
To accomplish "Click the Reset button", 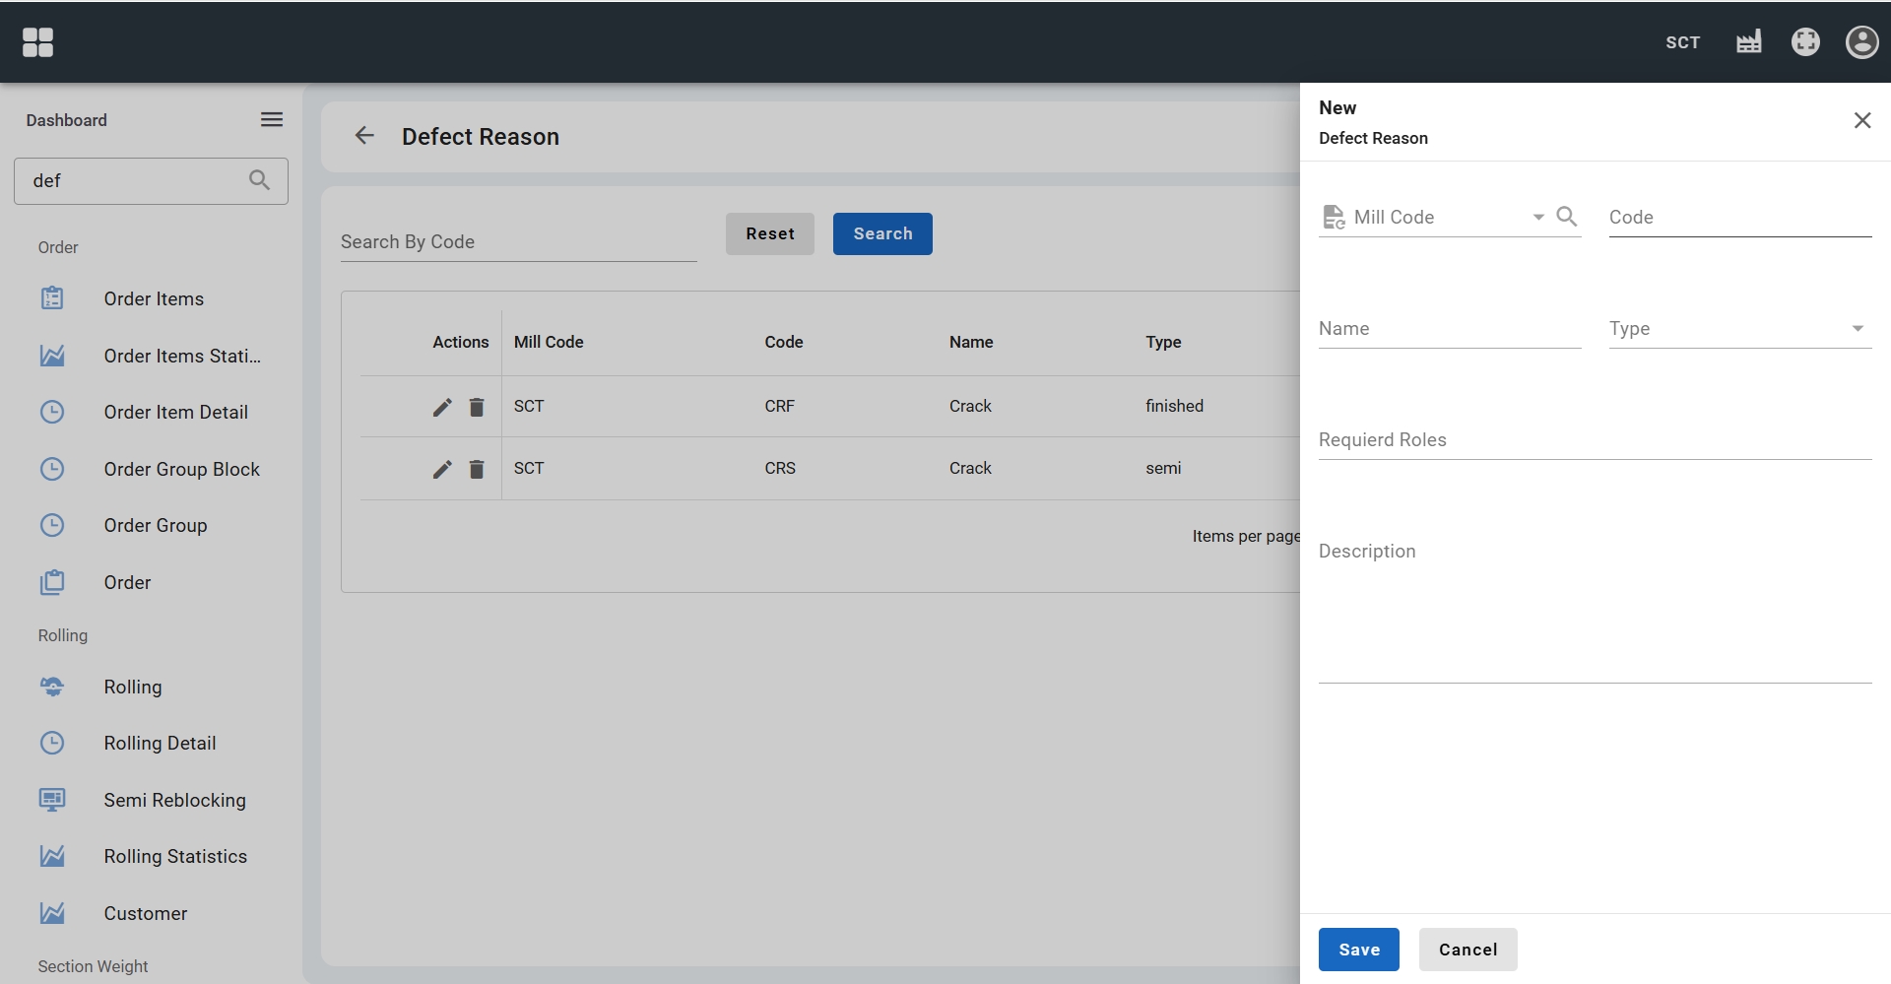I will [769, 233].
